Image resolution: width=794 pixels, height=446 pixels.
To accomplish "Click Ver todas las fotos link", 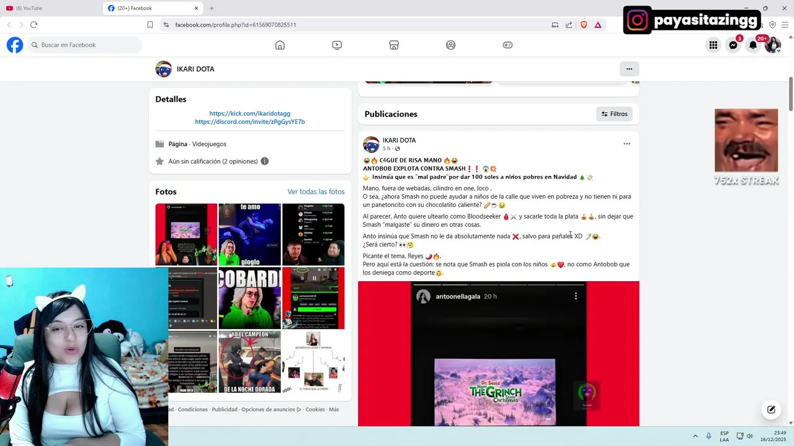I will click(x=316, y=191).
